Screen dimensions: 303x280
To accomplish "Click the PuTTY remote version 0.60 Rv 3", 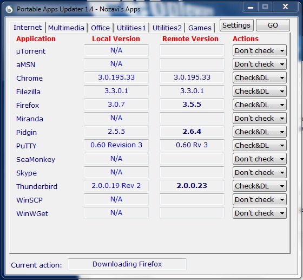I will pyautogui.click(x=192, y=145).
